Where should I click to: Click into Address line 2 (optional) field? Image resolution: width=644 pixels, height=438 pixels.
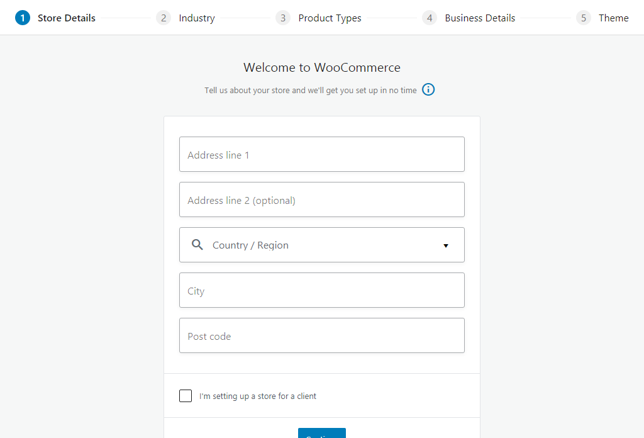click(321, 200)
